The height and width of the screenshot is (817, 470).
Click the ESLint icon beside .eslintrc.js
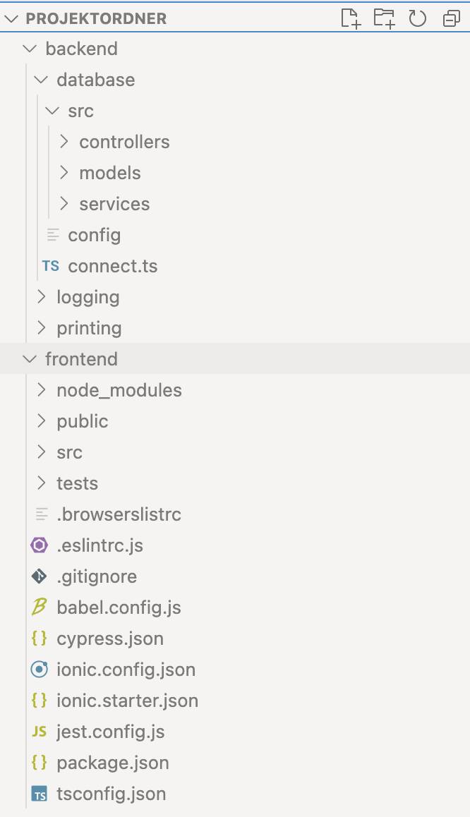point(39,545)
